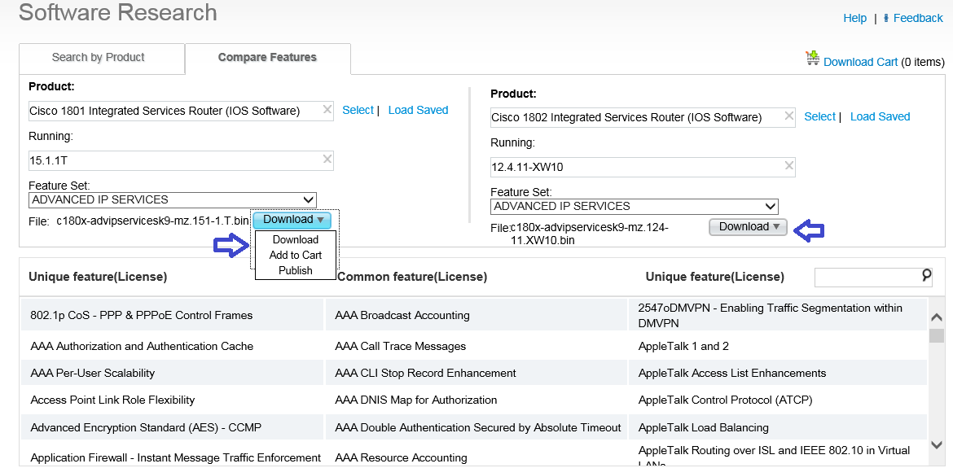
Task: Click scrollbar up arrow in feature list
Action: click(937, 317)
